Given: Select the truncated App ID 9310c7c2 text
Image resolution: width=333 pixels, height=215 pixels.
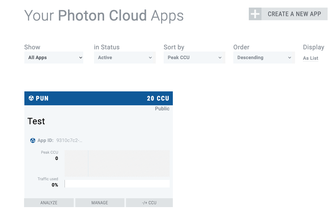Looking at the screenshot, I should pos(69,140).
